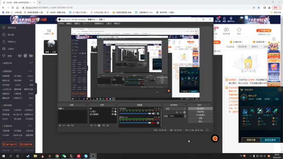Open the File menu in OBS
This screenshot has height=159, width=283.
(x=61, y=24)
